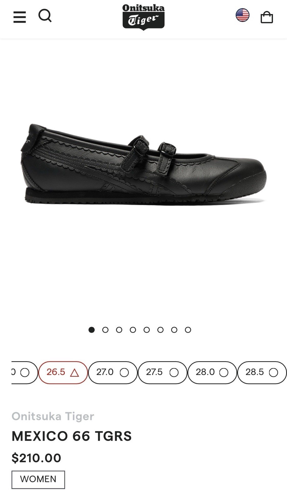Open the shopping bag cart
Screen dimensions: 287x500
coord(267,17)
